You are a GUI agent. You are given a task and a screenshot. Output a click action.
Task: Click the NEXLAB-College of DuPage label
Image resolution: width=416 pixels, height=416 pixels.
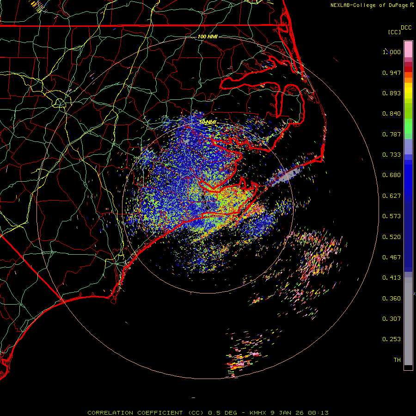pyautogui.click(x=369, y=5)
